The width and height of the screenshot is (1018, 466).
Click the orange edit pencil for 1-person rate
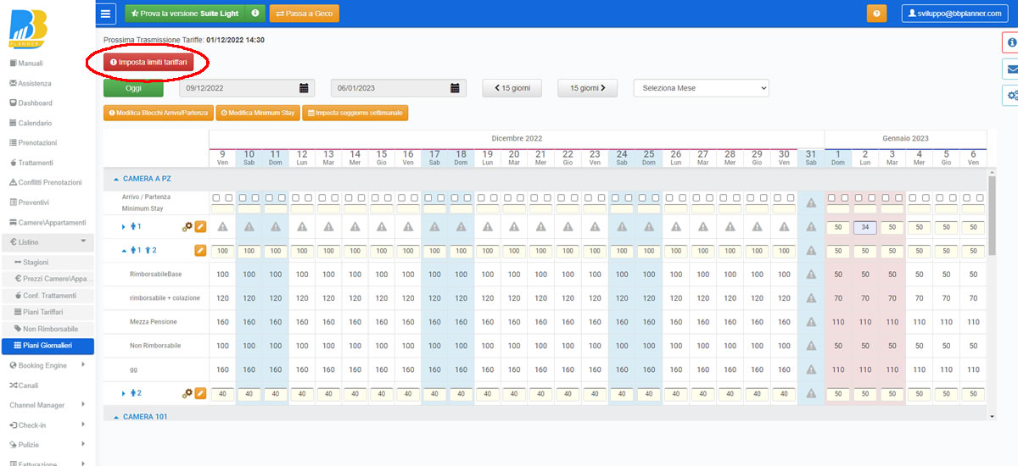[x=201, y=227]
